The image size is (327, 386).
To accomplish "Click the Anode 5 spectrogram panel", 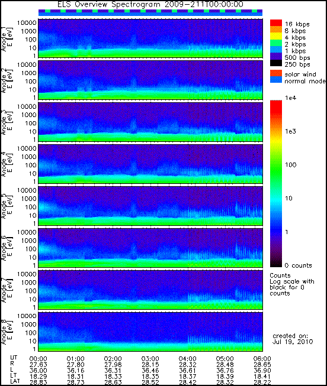I will pyautogui.click(x=150, y=206).
